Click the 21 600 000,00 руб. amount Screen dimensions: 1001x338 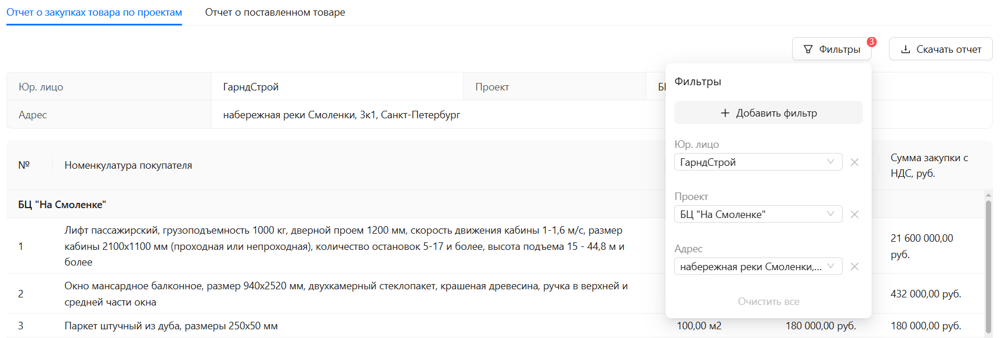click(x=922, y=246)
